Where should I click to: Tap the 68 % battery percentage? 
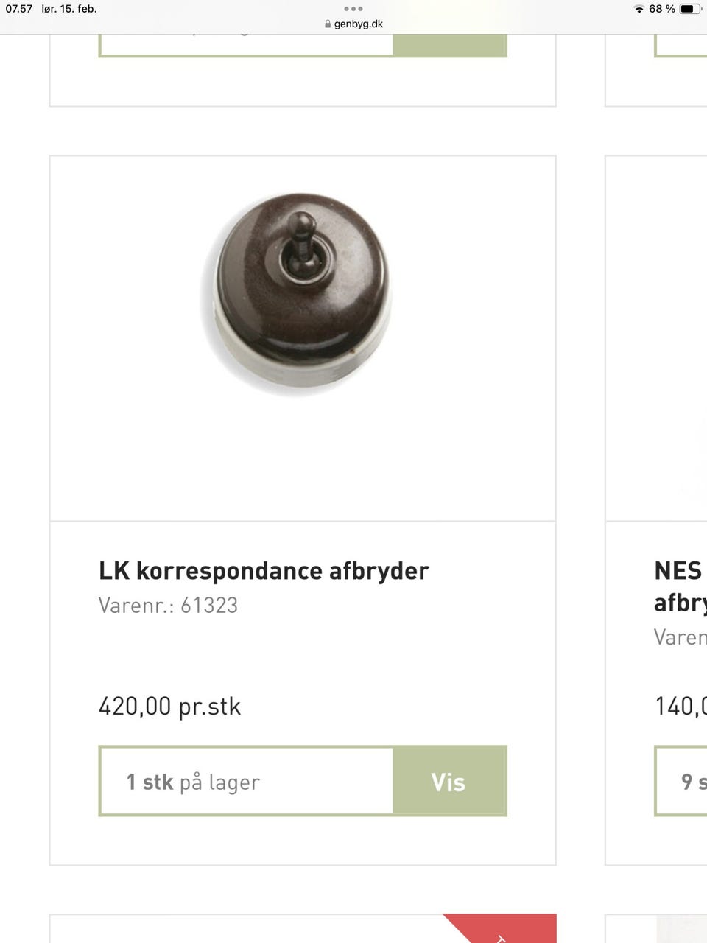(x=661, y=9)
